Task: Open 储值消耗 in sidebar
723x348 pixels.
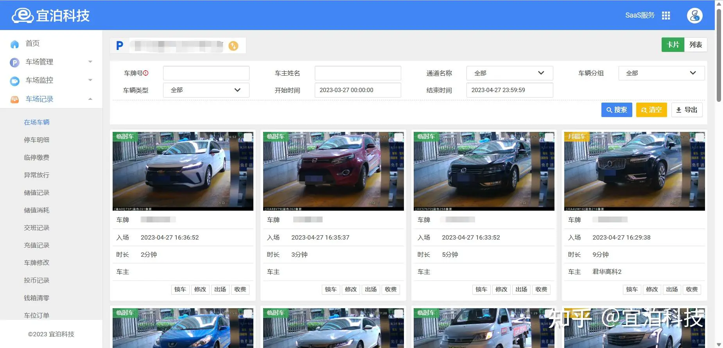Action: pos(37,210)
